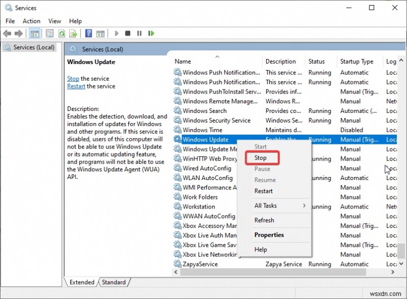Click the horizontal scrollbar right arrow
The width and height of the screenshot is (407, 299).
pos(393,272)
